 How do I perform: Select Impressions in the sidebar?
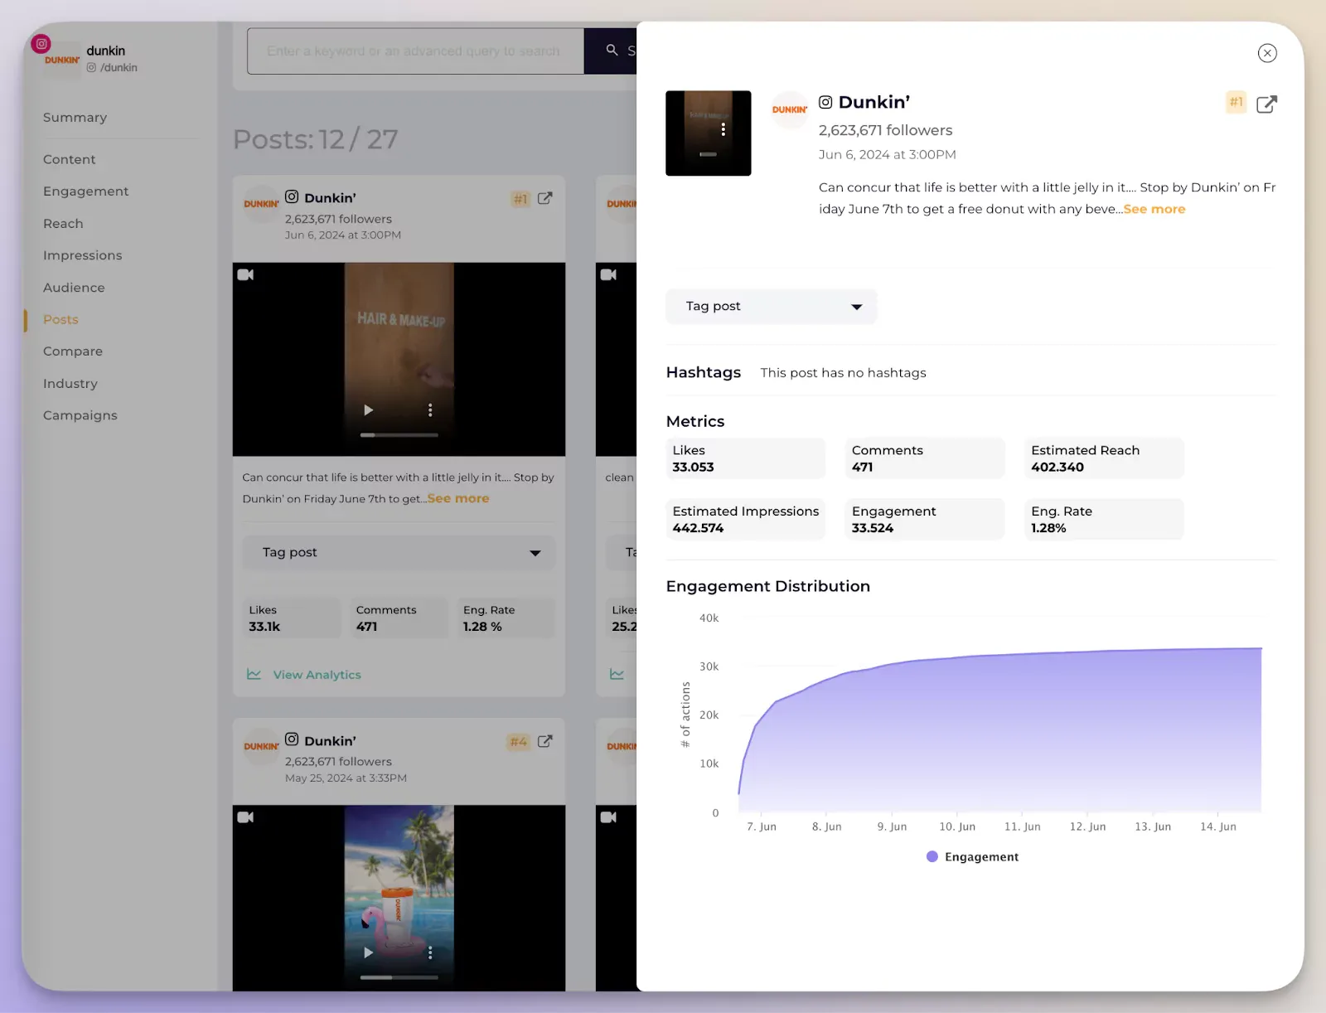pyautogui.click(x=83, y=255)
